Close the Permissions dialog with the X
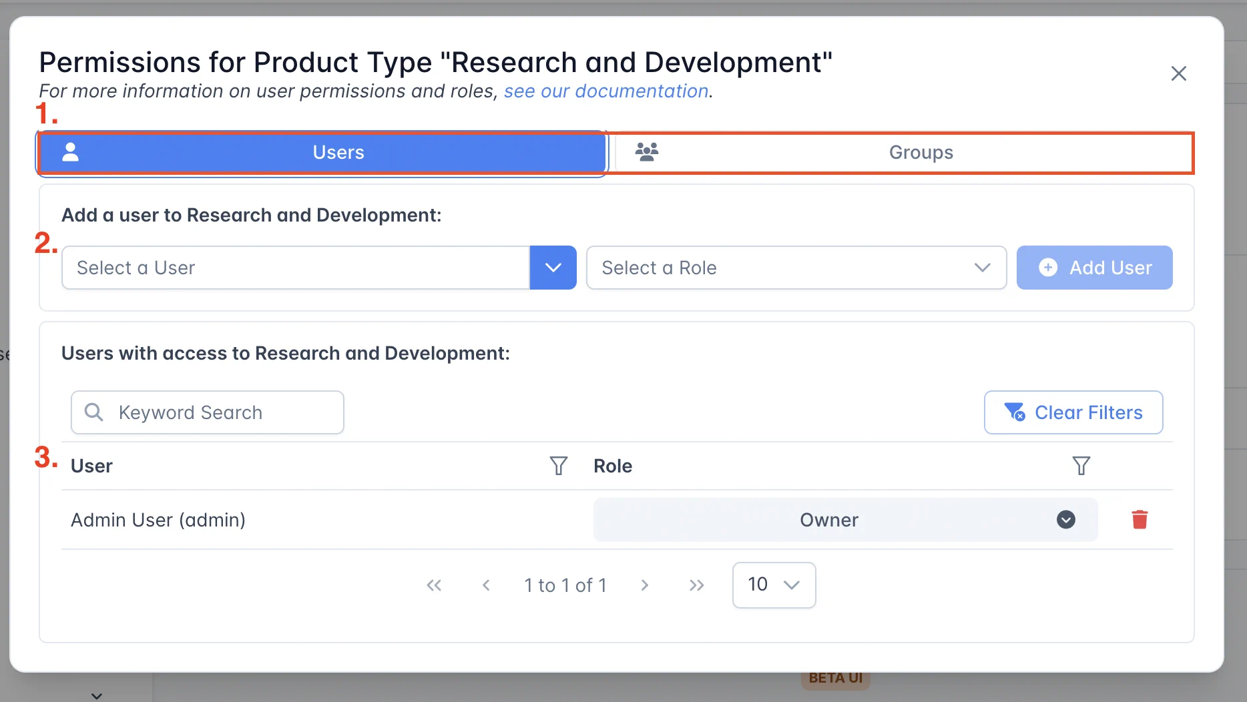The height and width of the screenshot is (702, 1247). (x=1178, y=73)
